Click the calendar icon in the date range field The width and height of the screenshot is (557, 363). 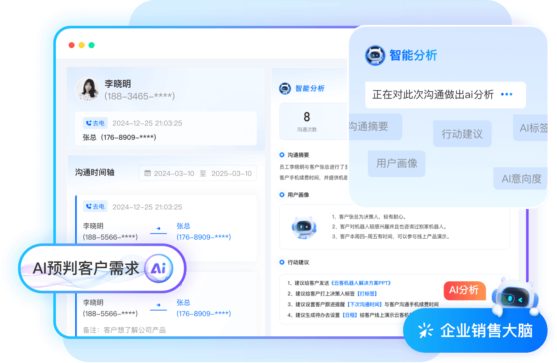147,173
